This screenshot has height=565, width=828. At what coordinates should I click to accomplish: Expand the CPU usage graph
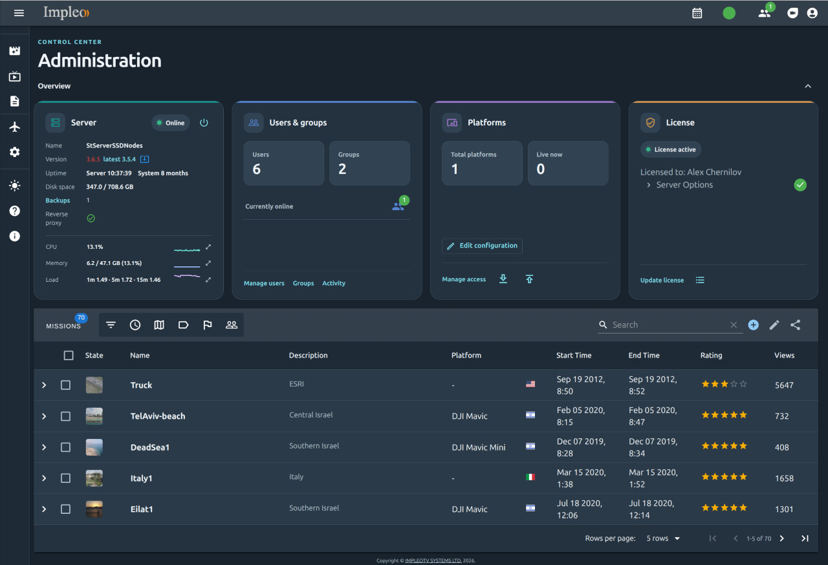pyautogui.click(x=208, y=247)
